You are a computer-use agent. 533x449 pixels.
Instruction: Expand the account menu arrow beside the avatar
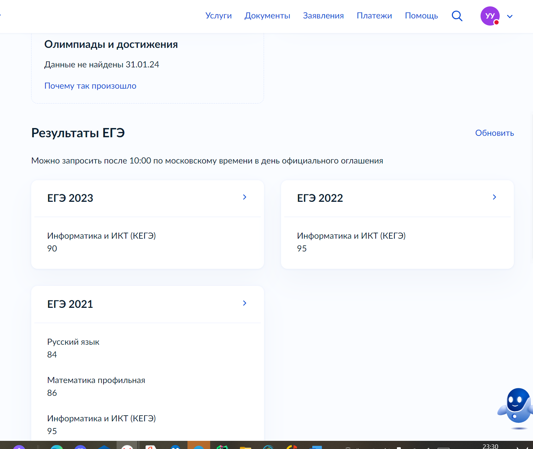tap(510, 16)
